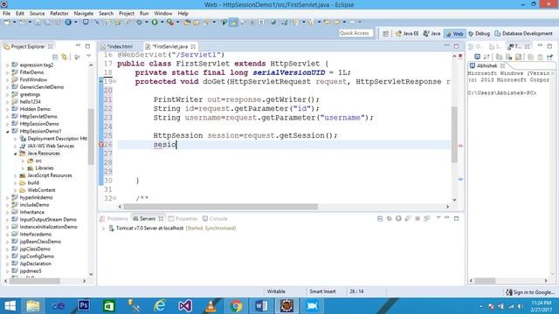Expand Tomcat v7.0 Server entry
Viewport: 559px width, 314px height.
[x=103, y=229]
